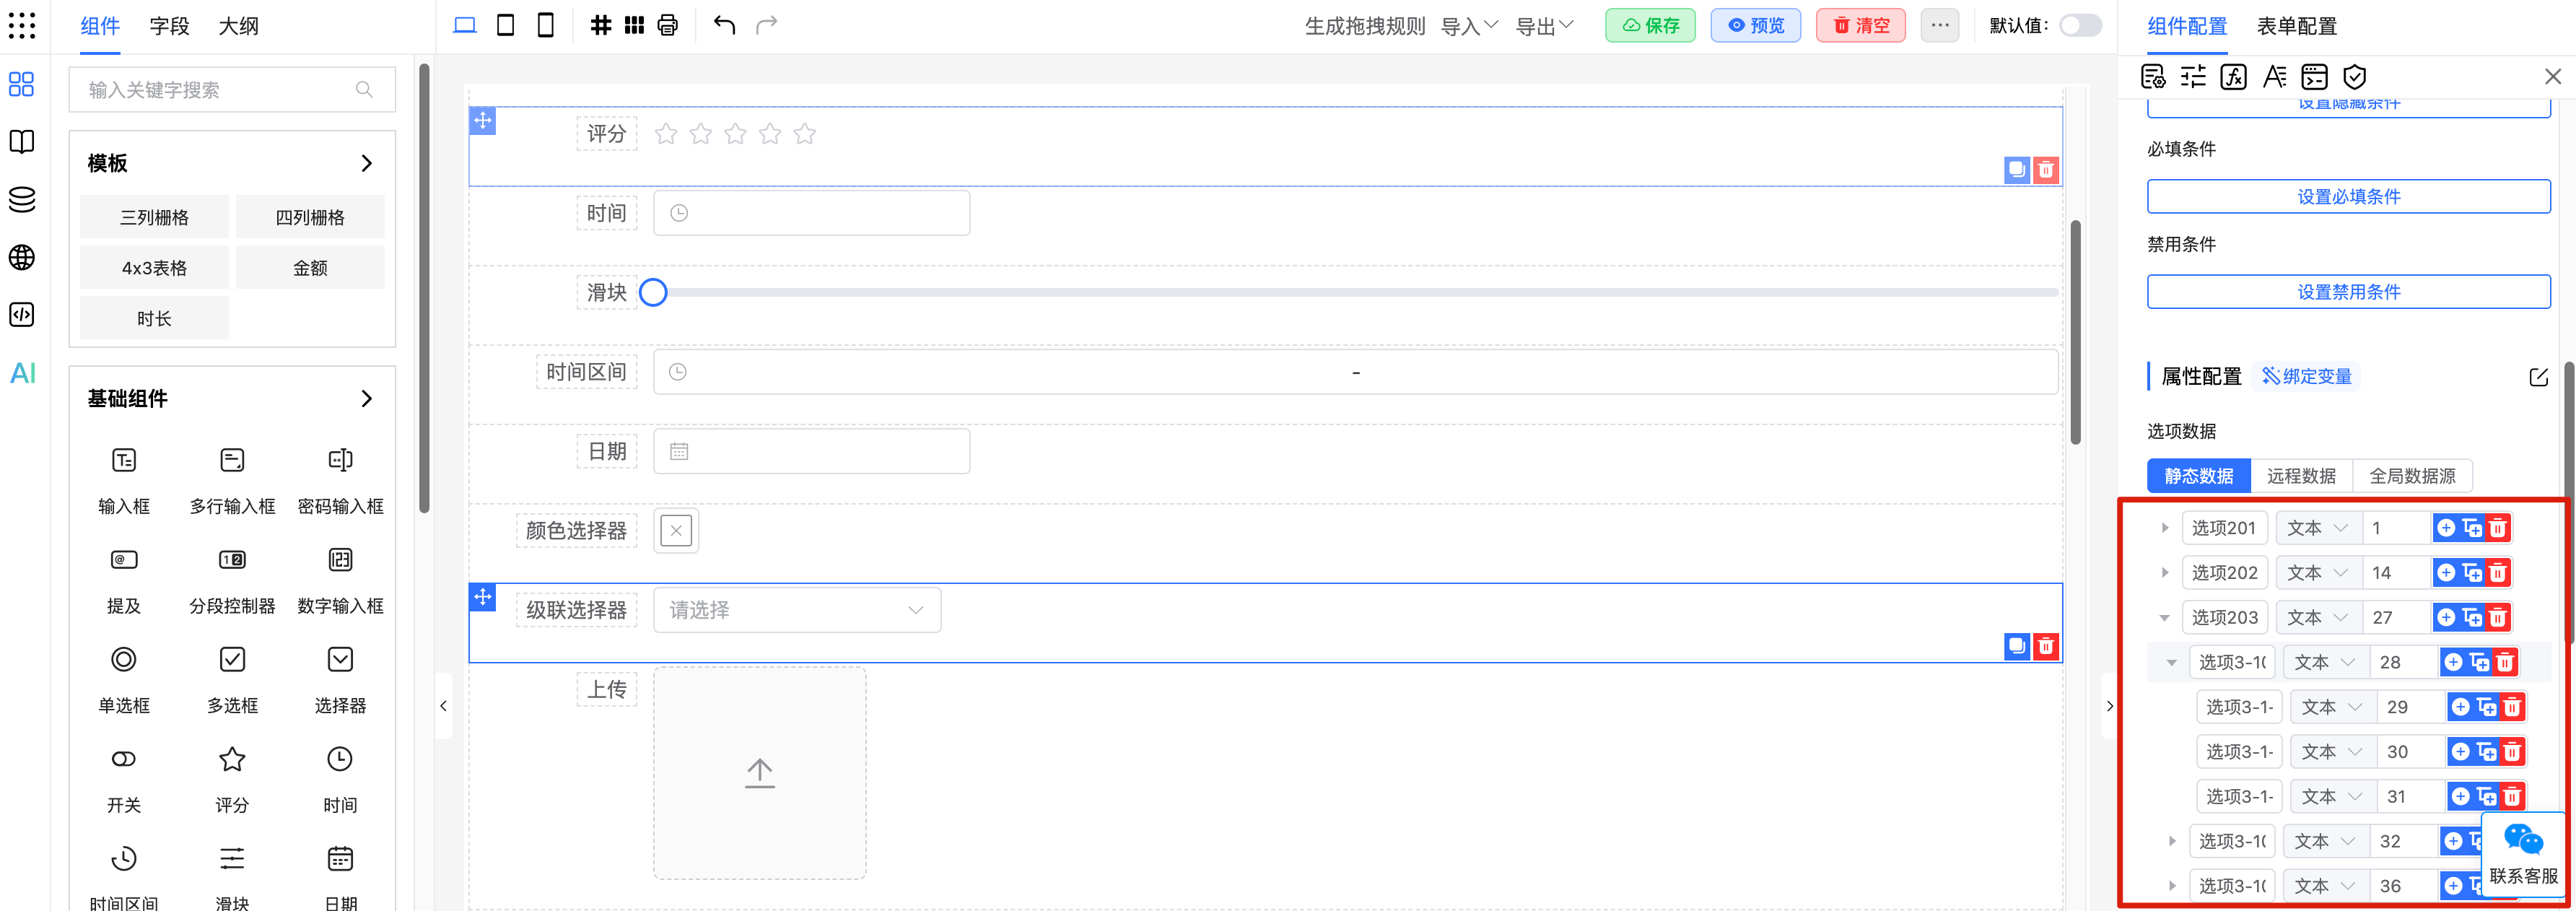The image size is (2576, 911).
Task: Add option after 选项201 with plus icon
Action: 2446,528
